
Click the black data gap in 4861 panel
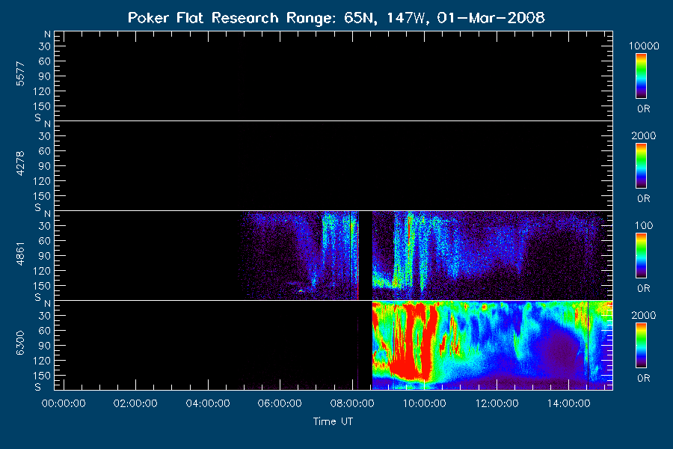[x=365, y=256]
